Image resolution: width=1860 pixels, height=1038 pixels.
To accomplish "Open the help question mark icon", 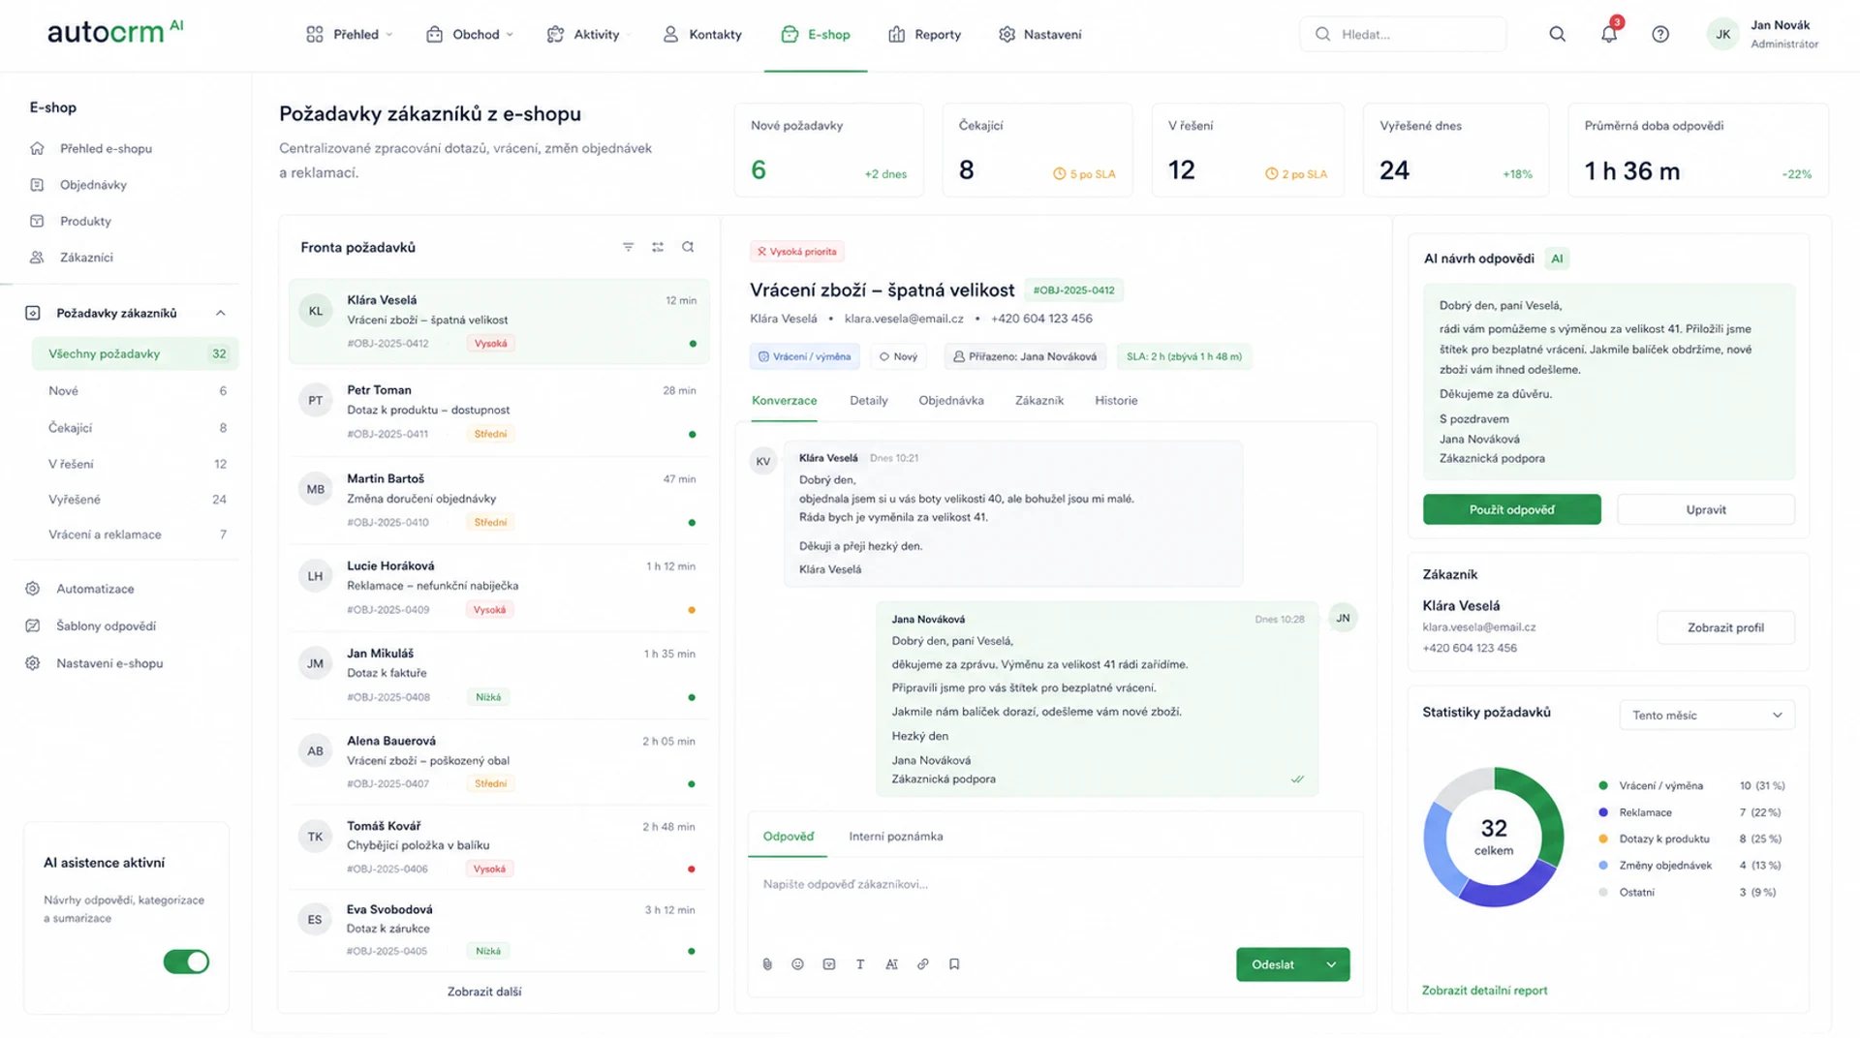I will [1660, 35].
